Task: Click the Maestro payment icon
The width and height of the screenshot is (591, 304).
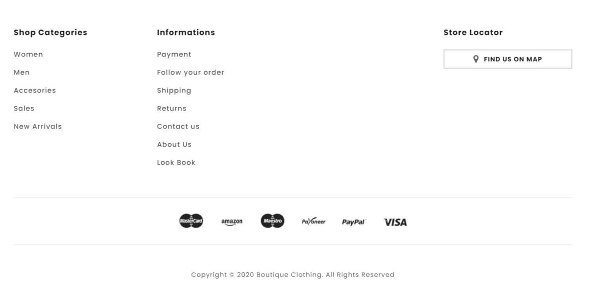Action: (x=272, y=221)
